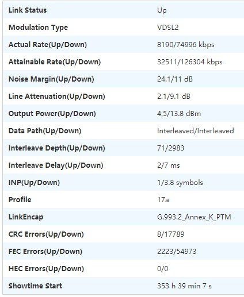Click the INP value 1/3.8 symbols
Screen dimensions: 244x297
(180, 183)
